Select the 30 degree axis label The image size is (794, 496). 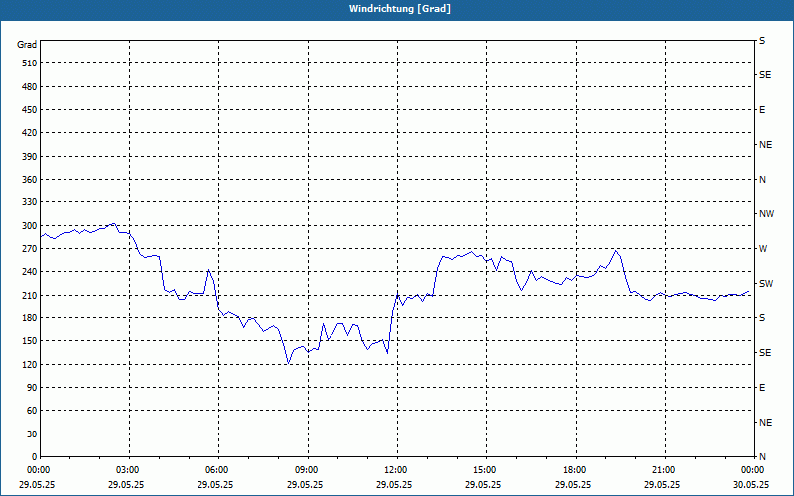(32, 434)
